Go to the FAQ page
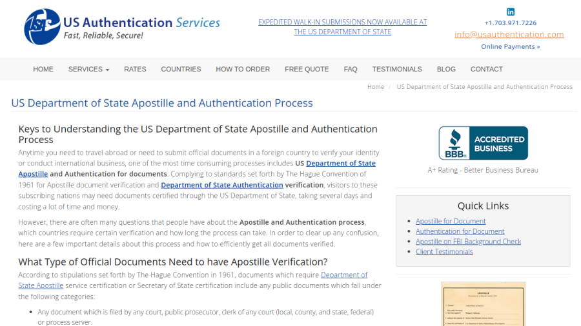The height and width of the screenshot is (326, 581). [350, 69]
